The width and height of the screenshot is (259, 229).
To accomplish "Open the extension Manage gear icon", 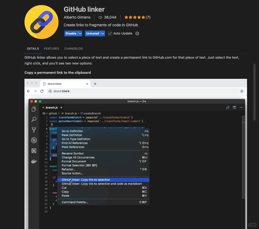I will pos(137,33).
